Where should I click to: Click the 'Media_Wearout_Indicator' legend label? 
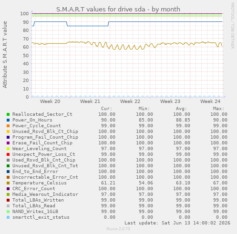(45, 194)
